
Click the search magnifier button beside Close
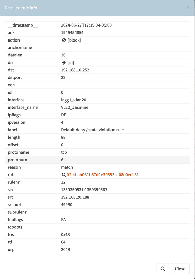[x=163, y=269]
